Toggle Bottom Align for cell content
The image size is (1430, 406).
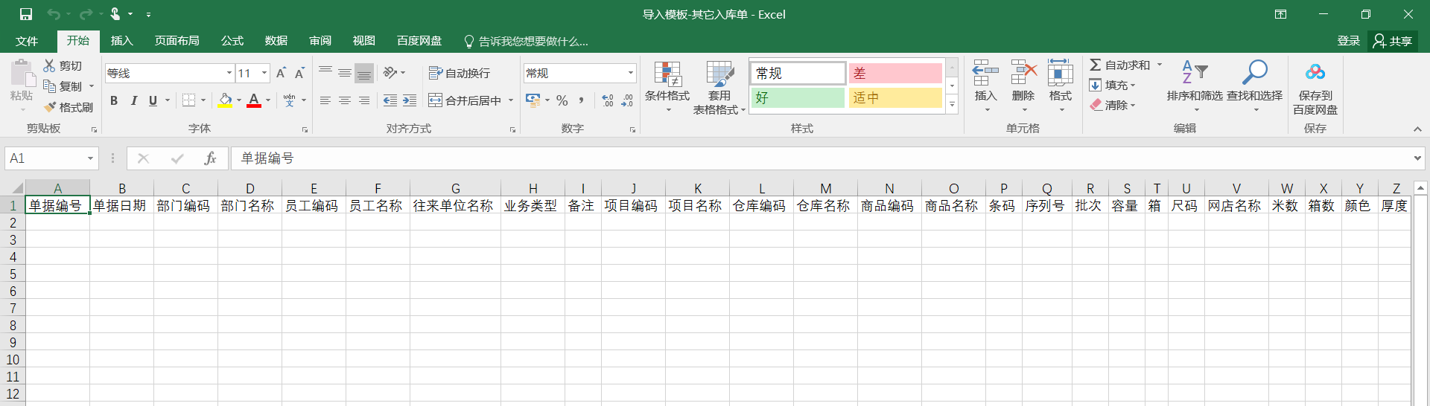(364, 73)
